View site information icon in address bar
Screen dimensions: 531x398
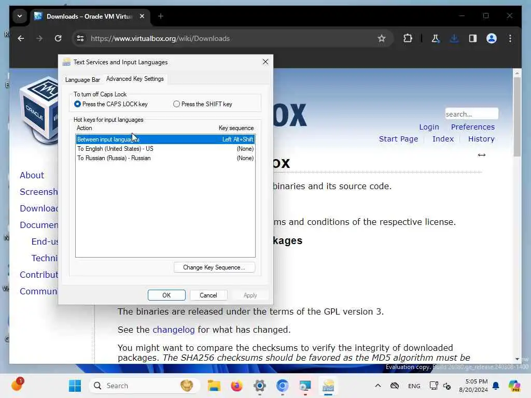coord(80,38)
